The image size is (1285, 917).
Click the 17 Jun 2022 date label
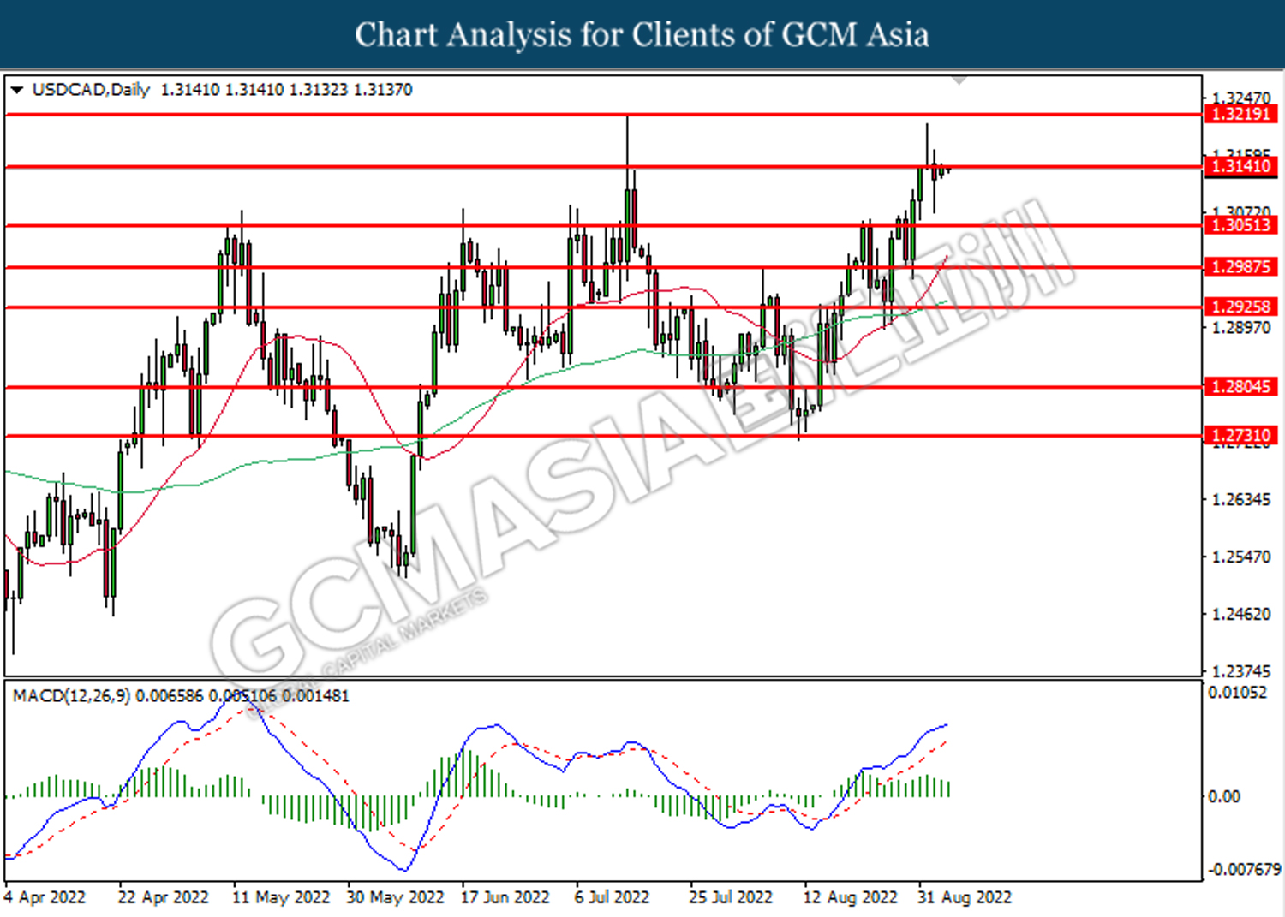tap(505, 898)
